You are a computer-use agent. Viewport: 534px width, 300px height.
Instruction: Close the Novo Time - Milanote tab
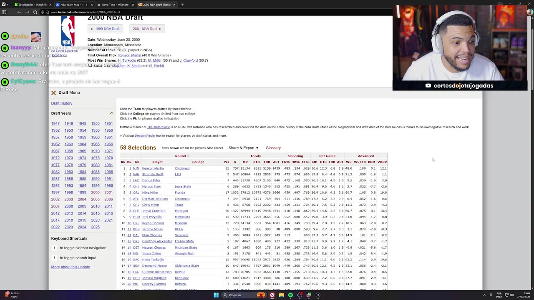point(133,5)
